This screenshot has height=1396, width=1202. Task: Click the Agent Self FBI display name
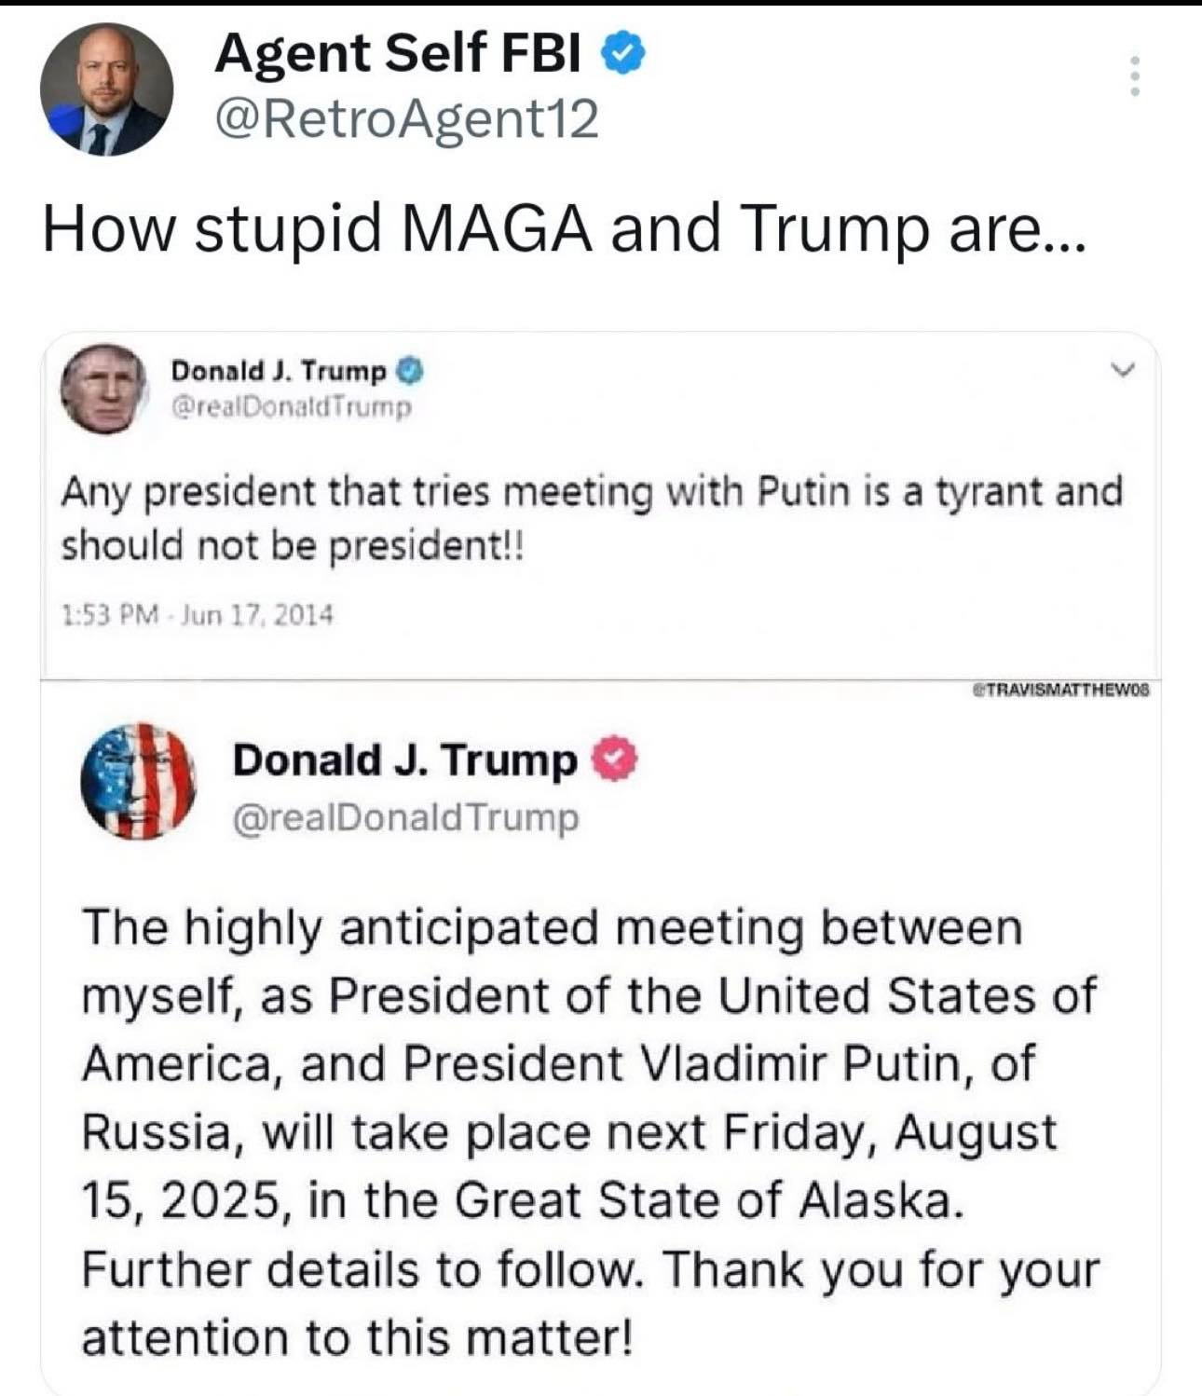[398, 53]
